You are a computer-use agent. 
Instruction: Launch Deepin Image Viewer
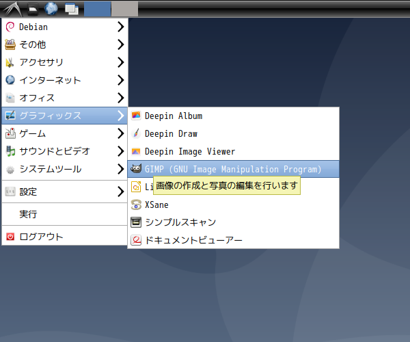click(233, 151)
